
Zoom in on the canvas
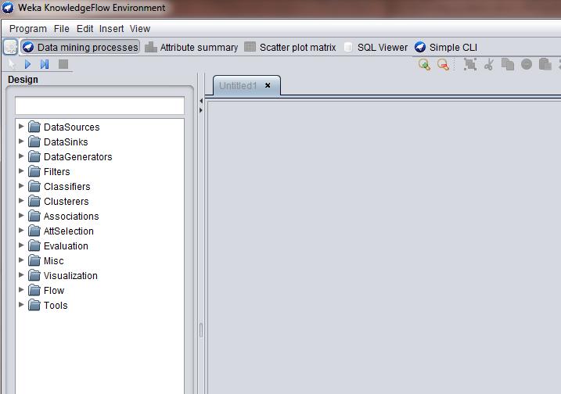424,65
